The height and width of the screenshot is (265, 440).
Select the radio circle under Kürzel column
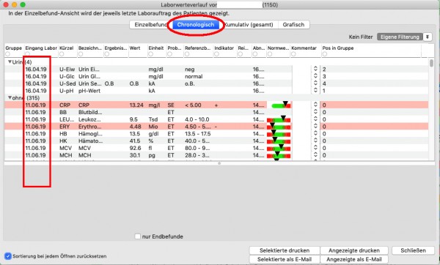point(62,53)
